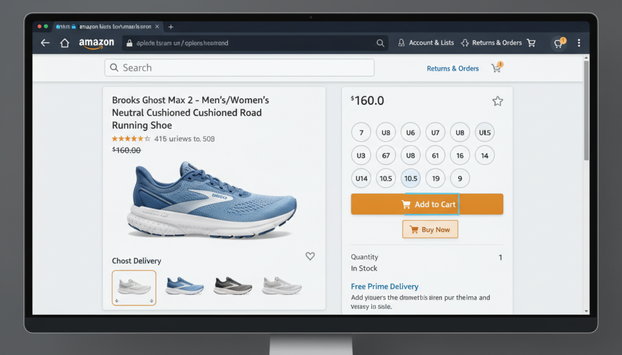The height and width of the screenshot is (355, 622).
Task: Open the Free Prime Delivery link
Action: (384, 286)
